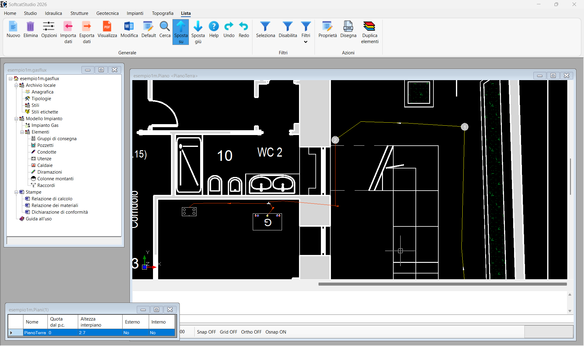584x346 pixels.
Task: Click node 1 marker in drawing
Action: pos(464,127)
